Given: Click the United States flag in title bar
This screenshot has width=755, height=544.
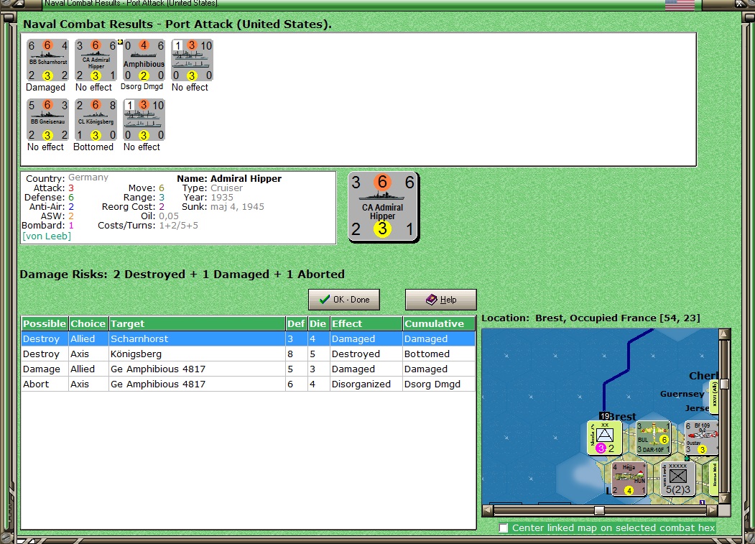Looking at the screenshot, I should pos(680,5).
